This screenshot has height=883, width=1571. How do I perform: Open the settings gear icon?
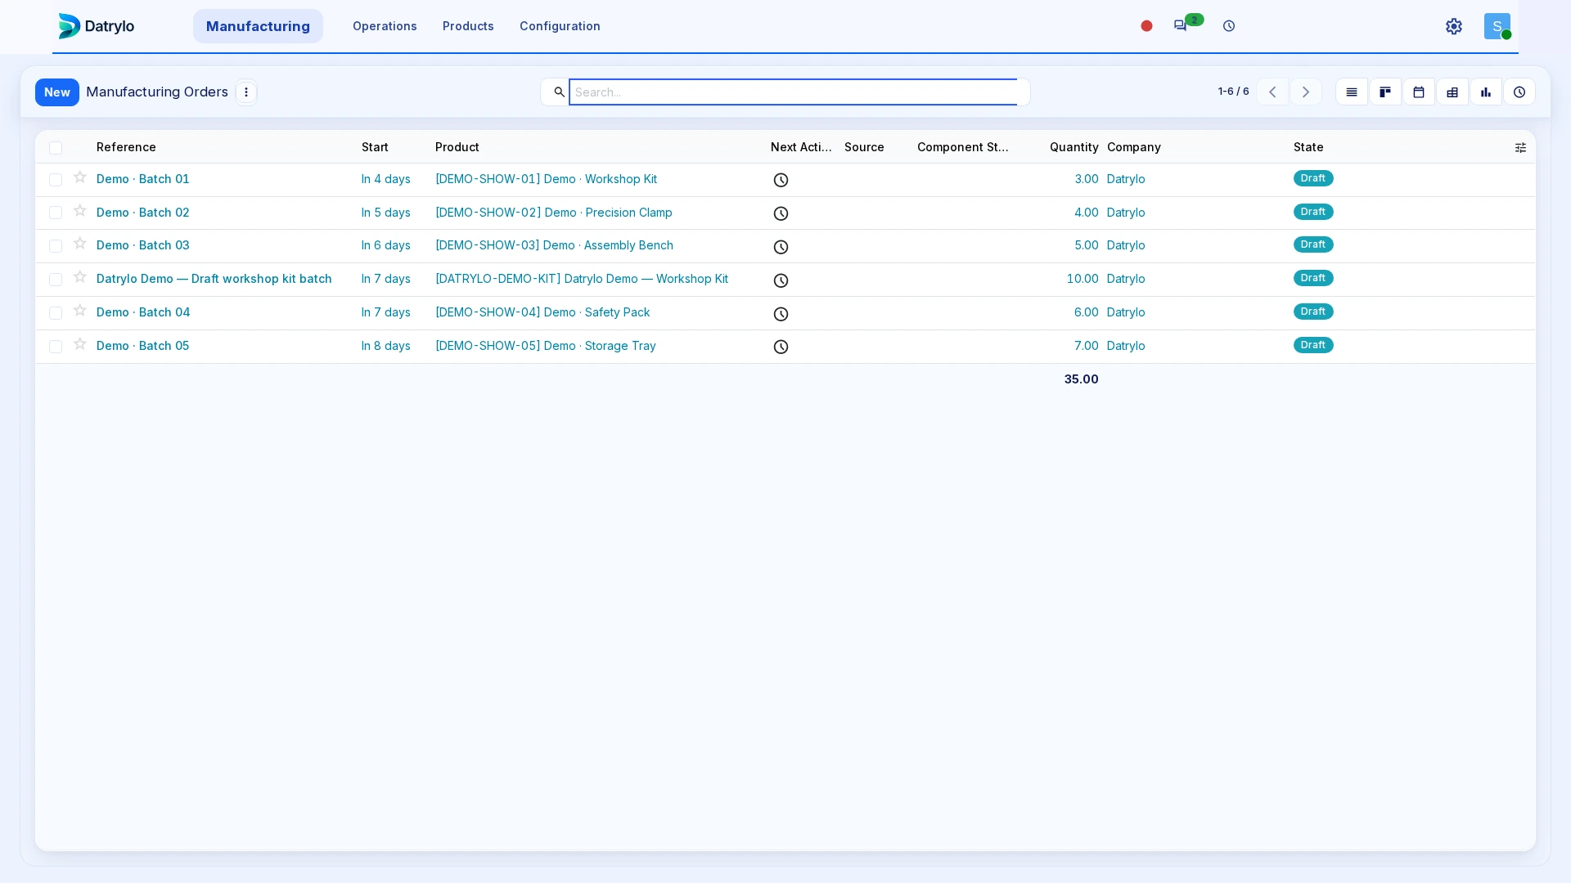[x=1454, y=26]
